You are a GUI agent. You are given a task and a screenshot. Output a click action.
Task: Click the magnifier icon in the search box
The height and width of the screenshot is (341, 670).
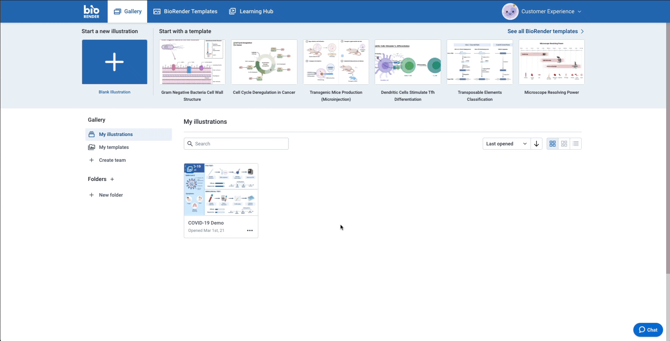190,144
